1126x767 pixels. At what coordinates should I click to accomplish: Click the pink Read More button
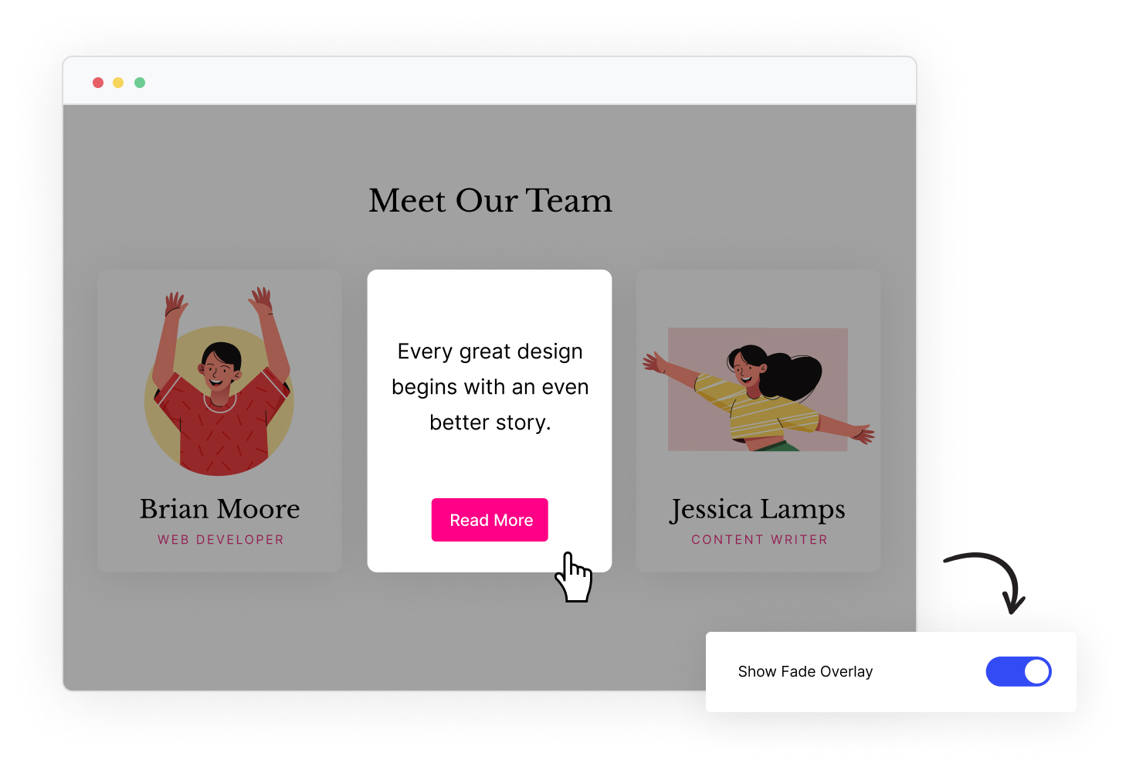pyautogui.click(x=490, y=520)
